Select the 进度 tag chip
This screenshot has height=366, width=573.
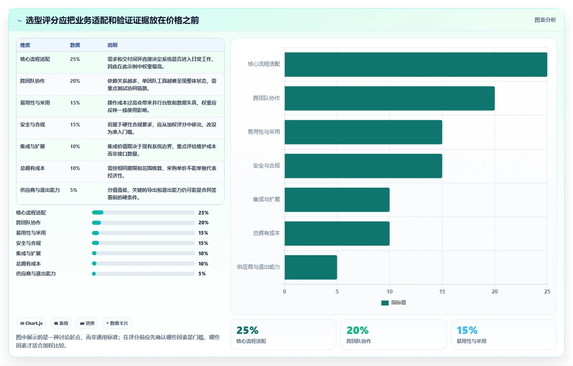(x=87, y=323)
